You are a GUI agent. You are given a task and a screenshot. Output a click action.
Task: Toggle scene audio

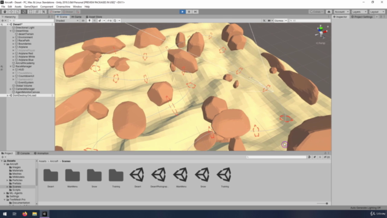point(94,21)
